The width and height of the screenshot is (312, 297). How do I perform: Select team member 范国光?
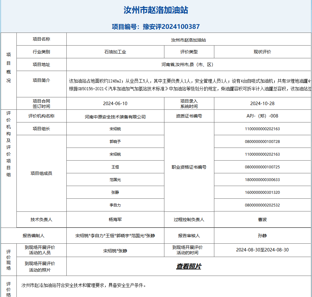[115, 180]
